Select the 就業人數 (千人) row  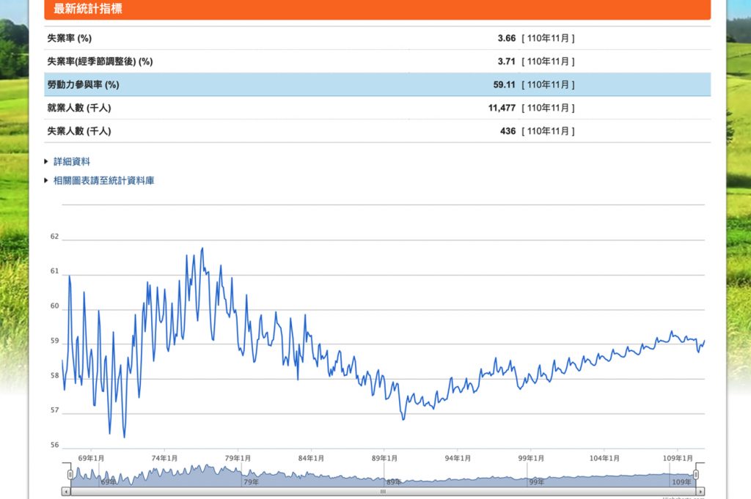(378, 108)
